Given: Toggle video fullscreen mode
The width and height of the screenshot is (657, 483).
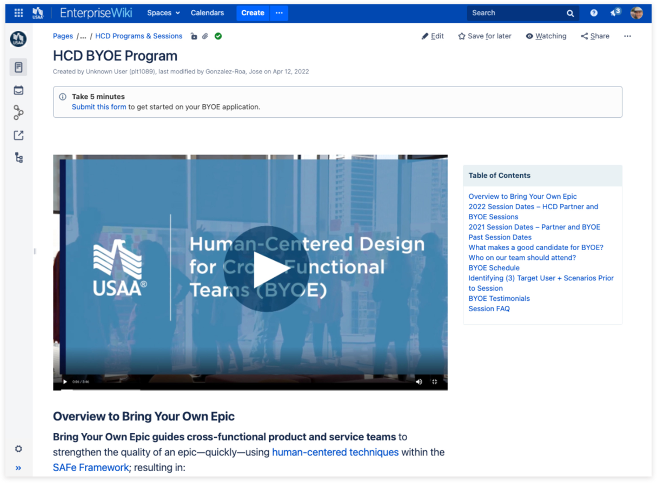Looking at the screenshot, I should [x=434, y=381].
